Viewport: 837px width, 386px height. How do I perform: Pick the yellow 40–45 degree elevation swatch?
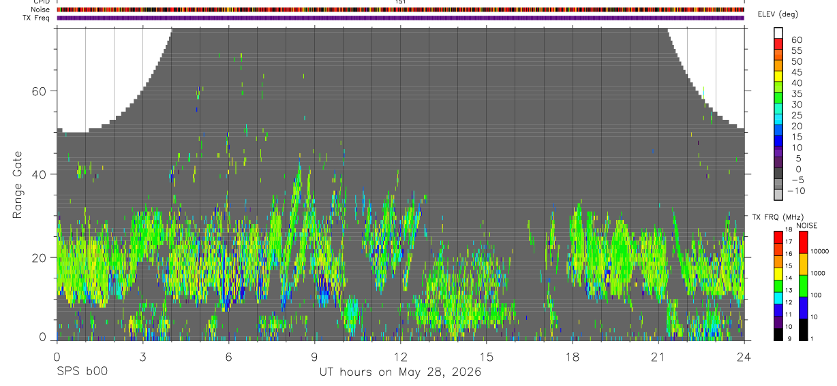click(778, 76)
